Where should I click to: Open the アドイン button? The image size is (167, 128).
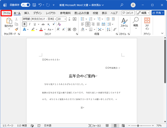pos(147,24)
